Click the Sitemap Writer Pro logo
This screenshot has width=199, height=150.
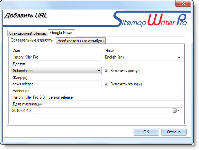[150, 19]
